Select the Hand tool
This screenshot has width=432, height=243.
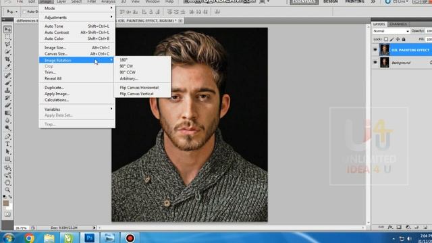(7, 183)
